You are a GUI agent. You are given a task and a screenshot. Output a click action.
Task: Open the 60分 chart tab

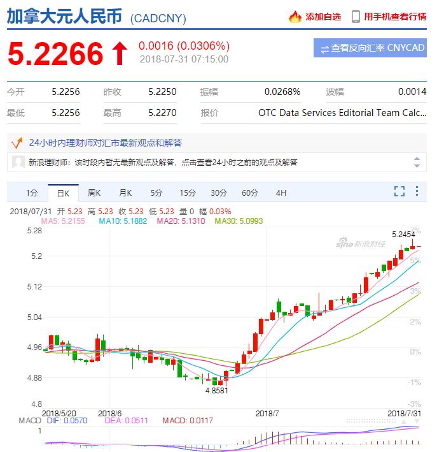[x=250, y=193]
